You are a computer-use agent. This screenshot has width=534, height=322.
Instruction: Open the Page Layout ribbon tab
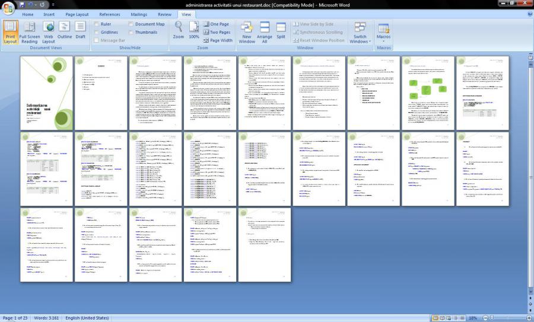coord(77,14)
